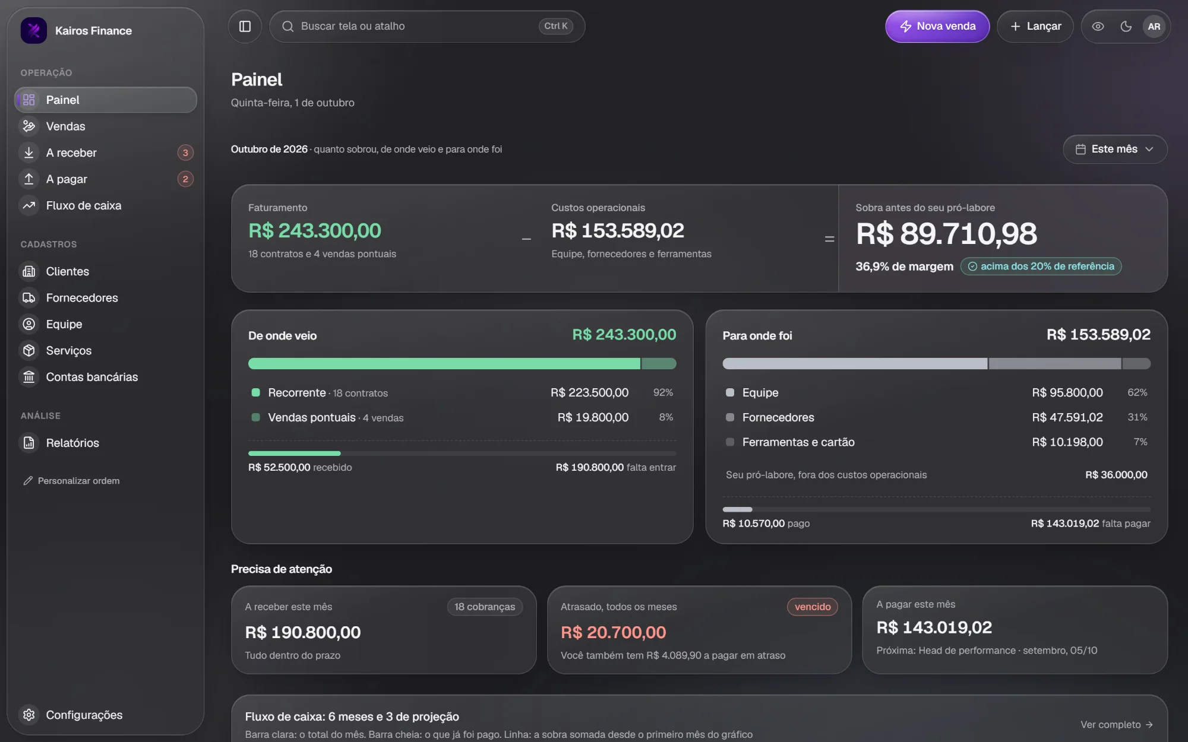The width and height of the screenshot is (1188, 742).
Task: Click the Kairos Finance logo icon
Action: (x=33, y=30)
